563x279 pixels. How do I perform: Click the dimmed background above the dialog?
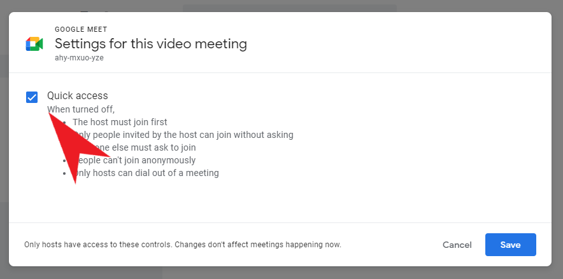pos(287,6)
